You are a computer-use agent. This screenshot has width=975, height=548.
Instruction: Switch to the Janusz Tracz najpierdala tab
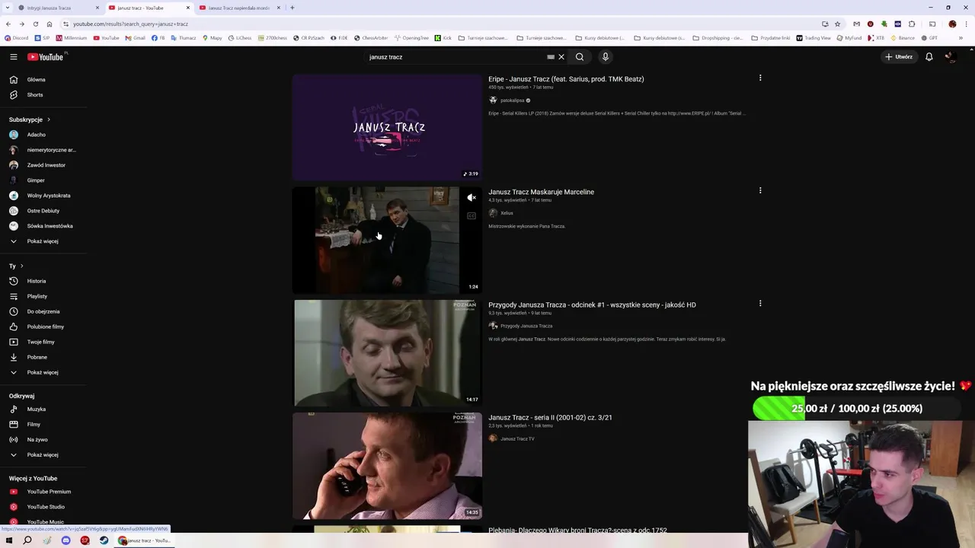pyautogui.click(x=239, y=8)
